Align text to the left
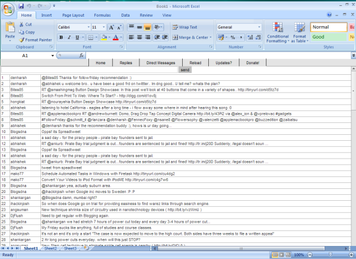356x259 pixels. point(132,37)
